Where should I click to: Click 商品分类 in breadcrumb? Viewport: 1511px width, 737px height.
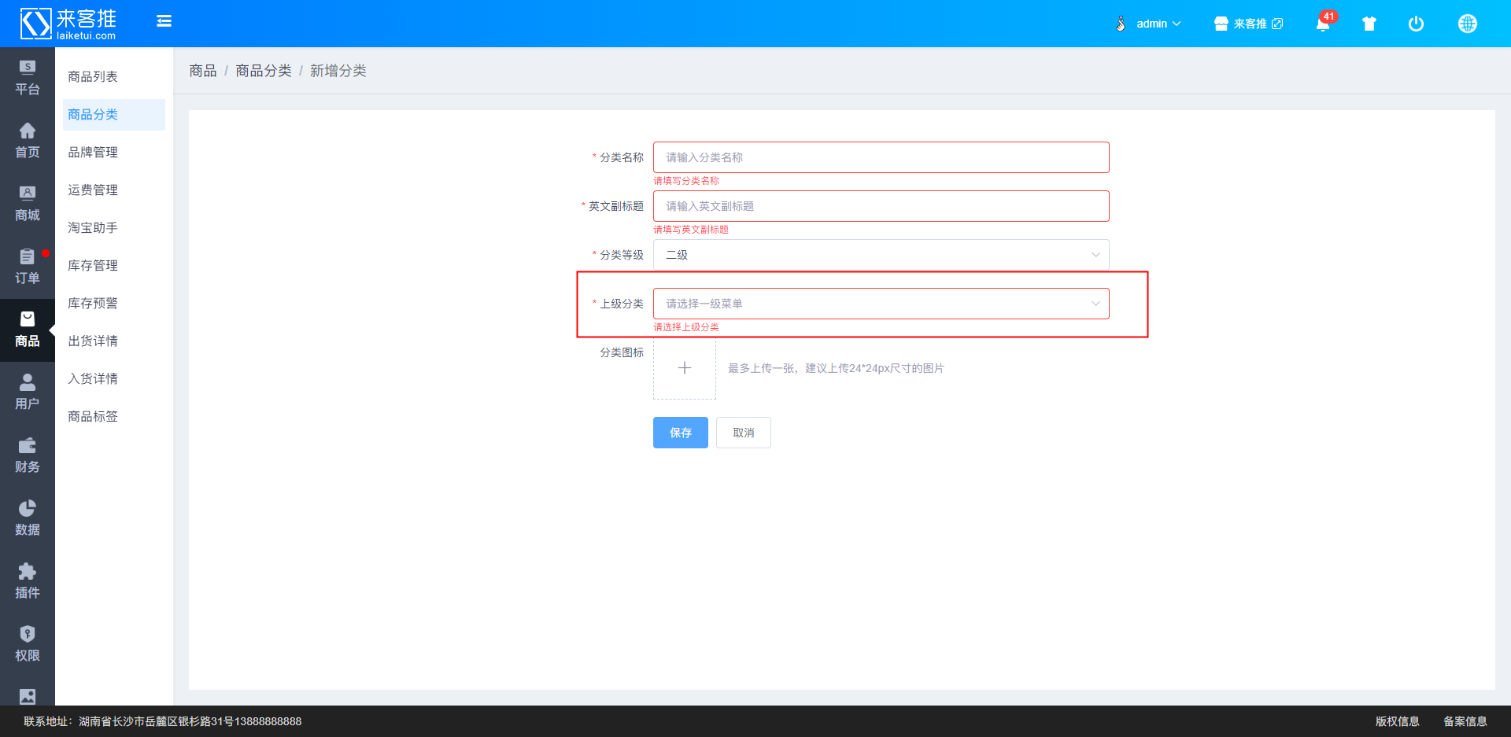pyautogui.click(x=264, y=71)
